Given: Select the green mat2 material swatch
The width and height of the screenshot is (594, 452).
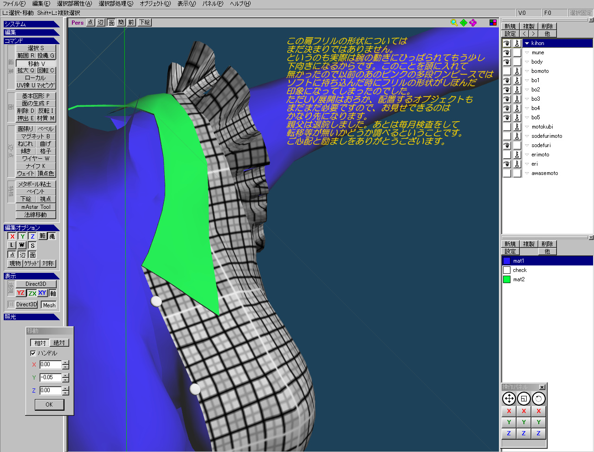Looking at the screenshot, I should coord(507,279).
